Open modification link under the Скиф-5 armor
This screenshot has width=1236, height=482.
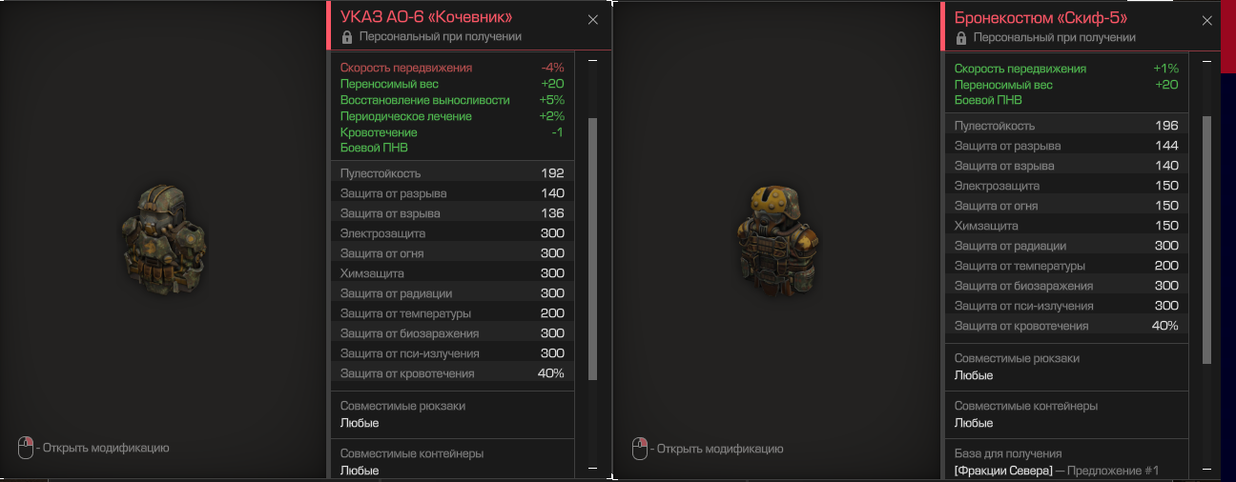720,448
